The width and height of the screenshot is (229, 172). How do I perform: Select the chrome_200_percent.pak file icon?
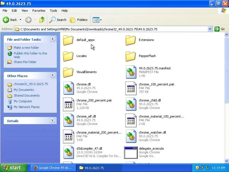[x=68, y=104]
